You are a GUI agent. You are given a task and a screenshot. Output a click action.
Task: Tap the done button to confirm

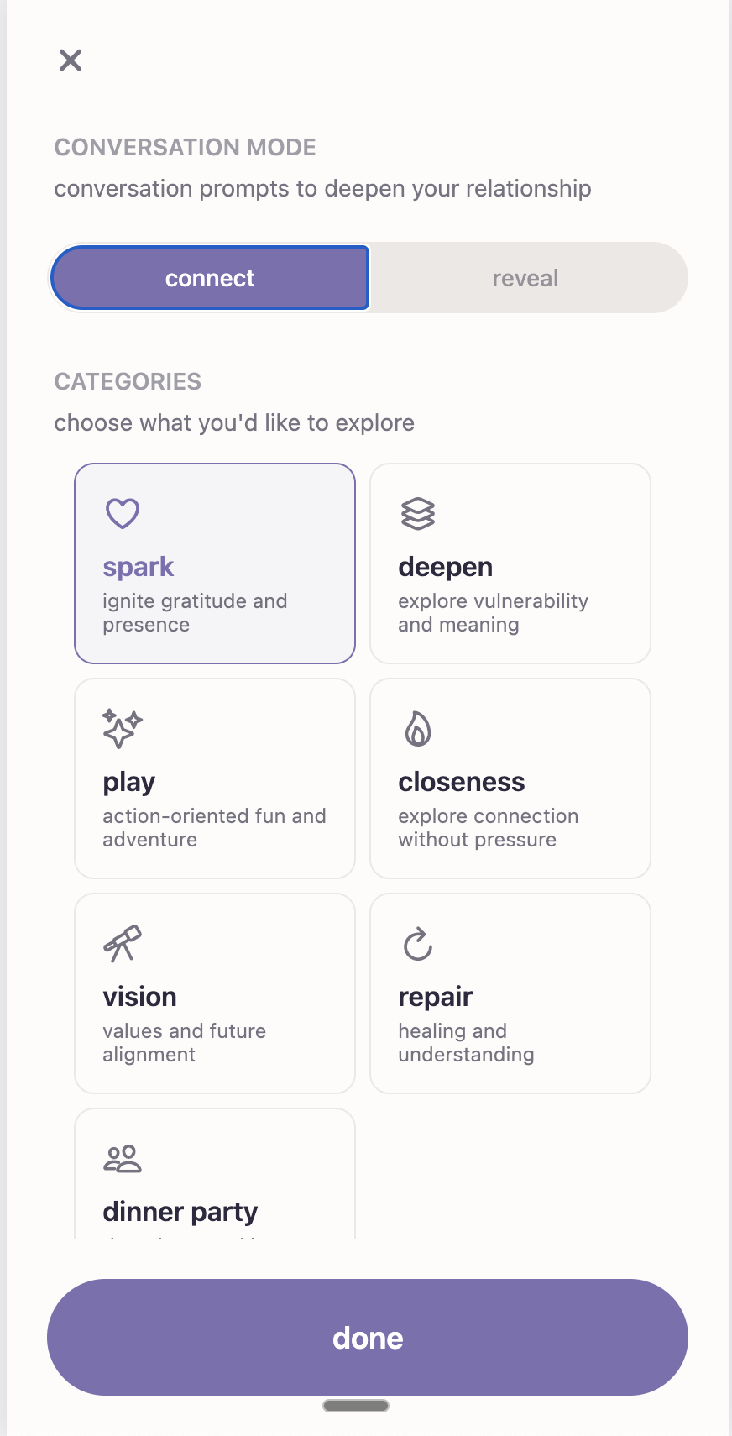tap(367, 1337)
